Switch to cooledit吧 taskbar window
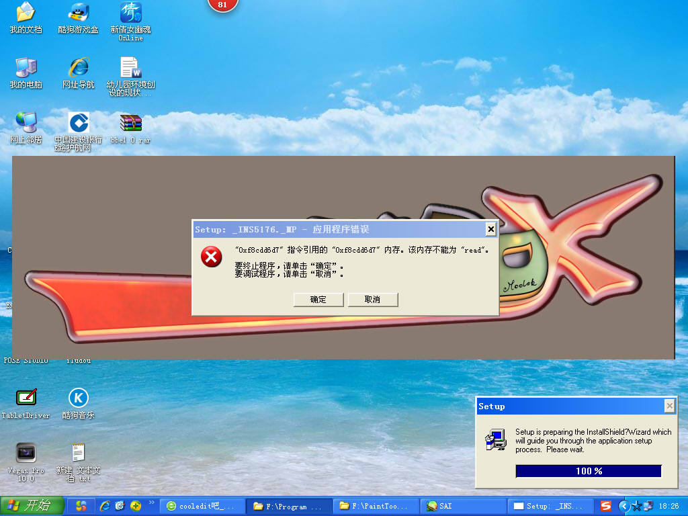The width and height of the screenshot is (688, 516). pos(201,506)
